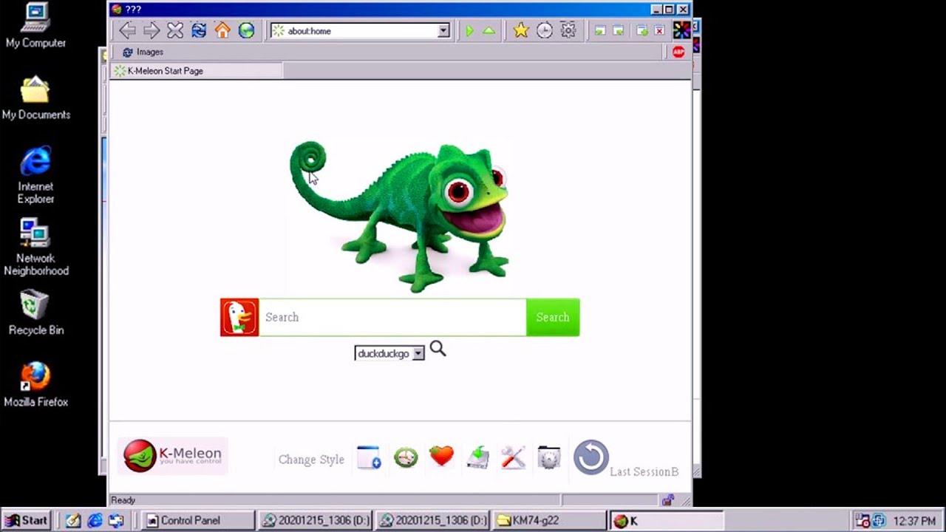Open bookmarks with the yellow star icon
This screenshot has width=946, height=532.
[521, 30]
